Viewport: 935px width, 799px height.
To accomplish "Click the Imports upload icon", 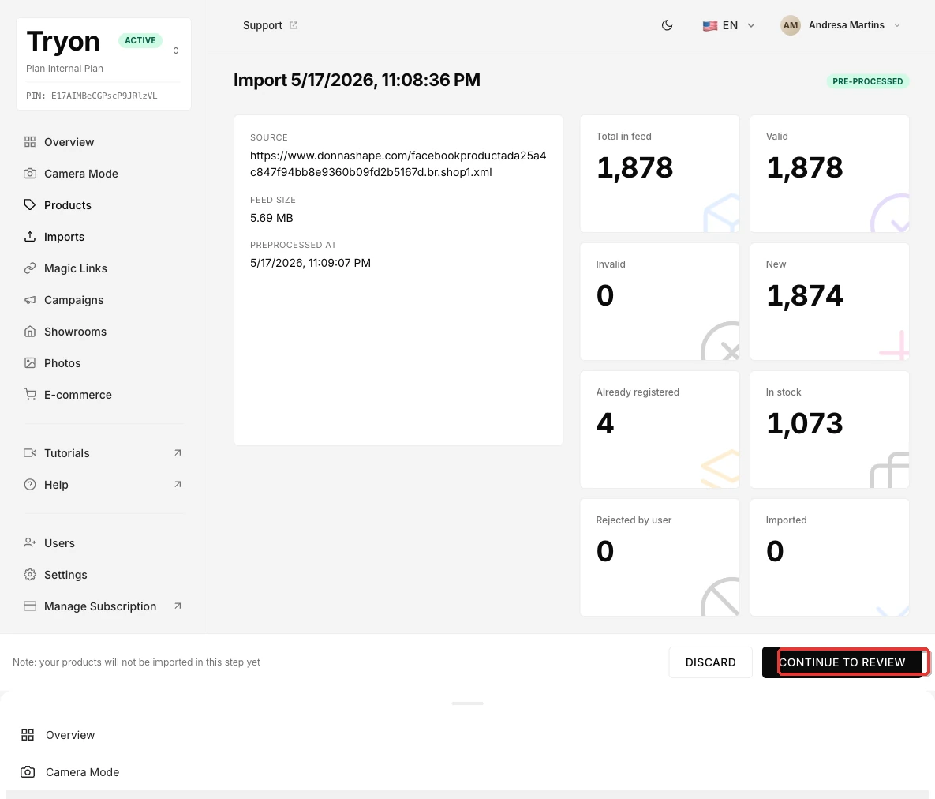I will 30,236.
